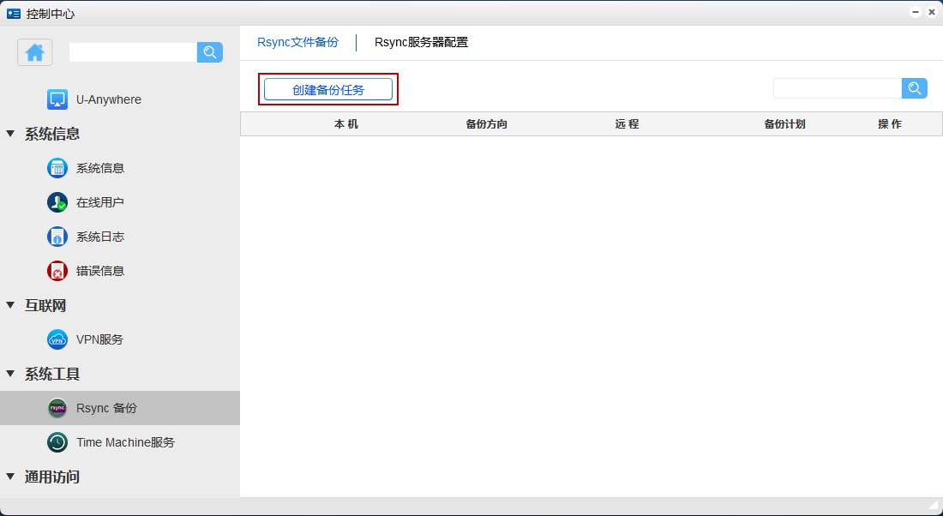Click the task list search magnifier icon
The width and height of the screenshot is (943, 516).
914,87
